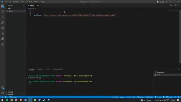Viewport: 181px width, 102px height.
Task: Open the View menu
Action: click(x=22, y=2)
